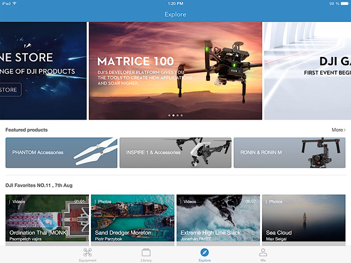
Task: View Sand Dredger Moreton photo
Action: click(132, 218)
